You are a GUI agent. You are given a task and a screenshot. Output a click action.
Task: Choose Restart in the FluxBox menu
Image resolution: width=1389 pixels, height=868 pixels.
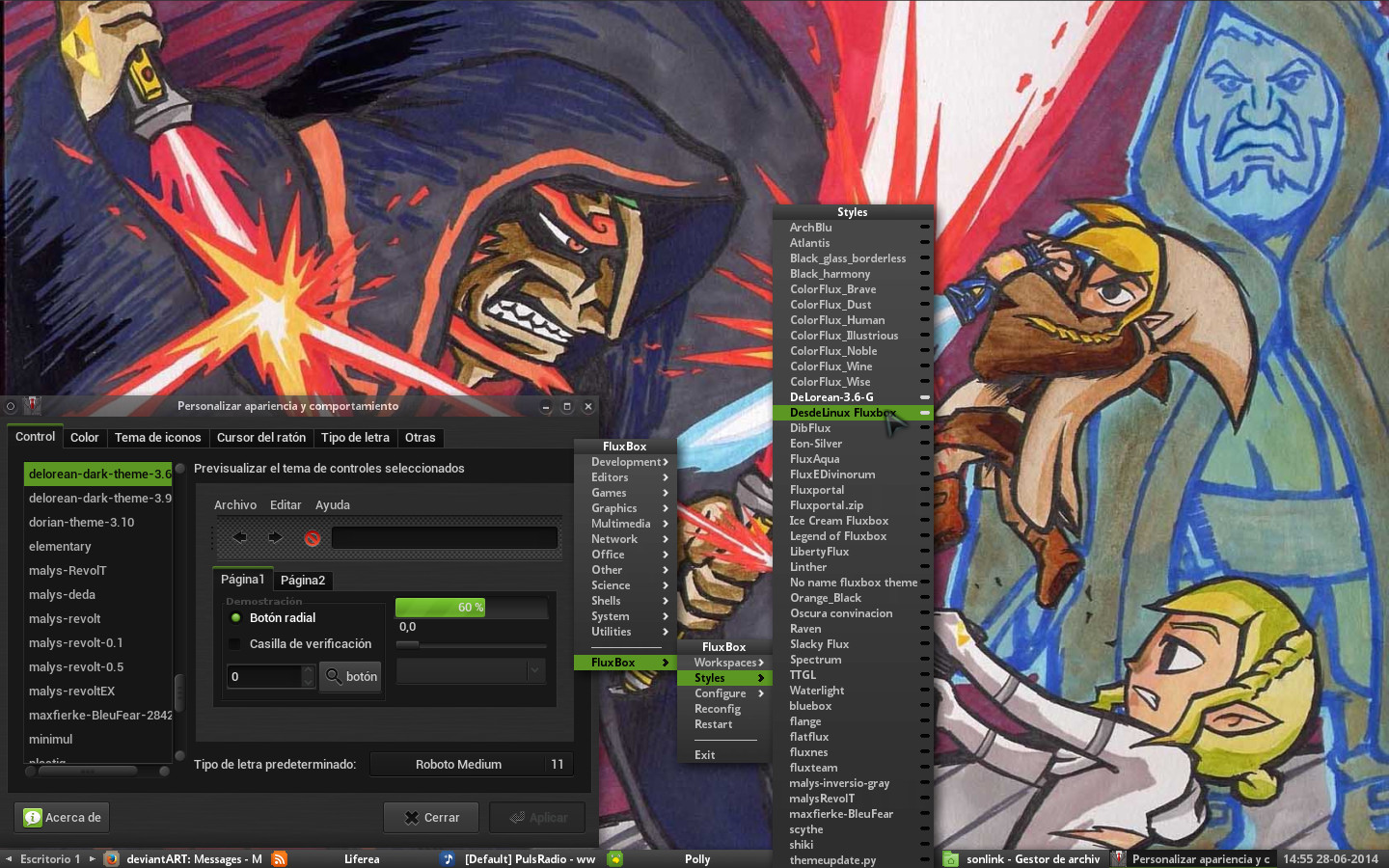coord(724,724)
